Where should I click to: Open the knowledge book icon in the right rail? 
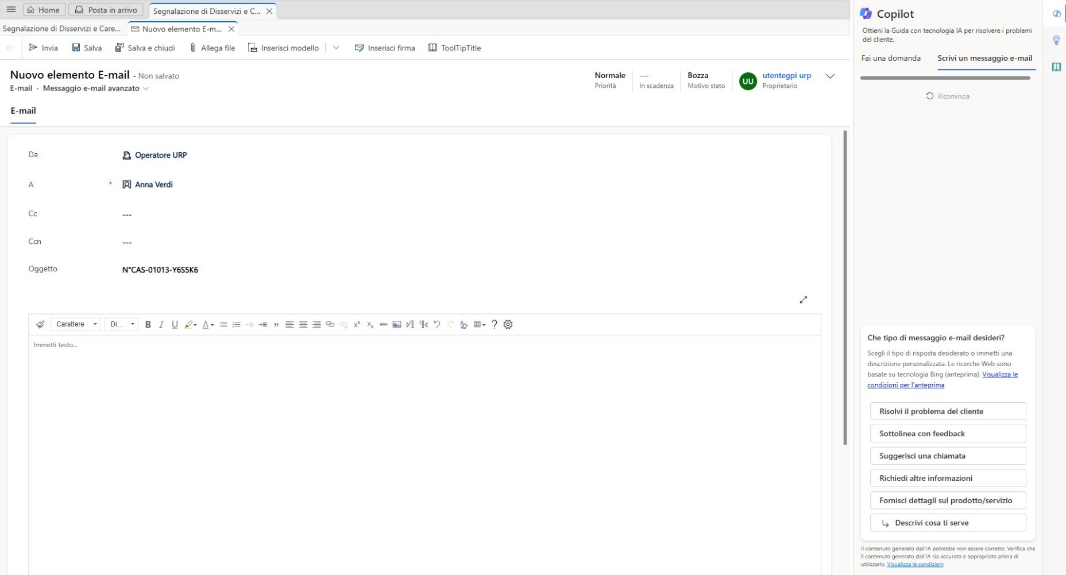click(x=1057, y=67)
